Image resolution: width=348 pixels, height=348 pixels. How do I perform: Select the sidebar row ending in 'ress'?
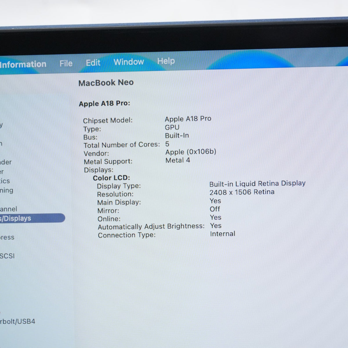tap(7, 237)
